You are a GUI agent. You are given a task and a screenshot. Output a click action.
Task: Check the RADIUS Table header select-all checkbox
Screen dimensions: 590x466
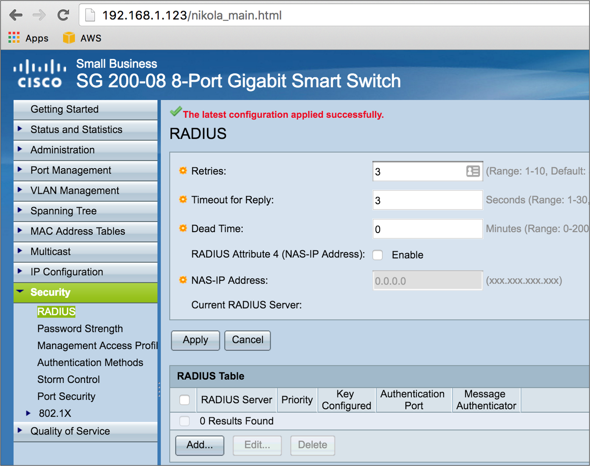185,400
